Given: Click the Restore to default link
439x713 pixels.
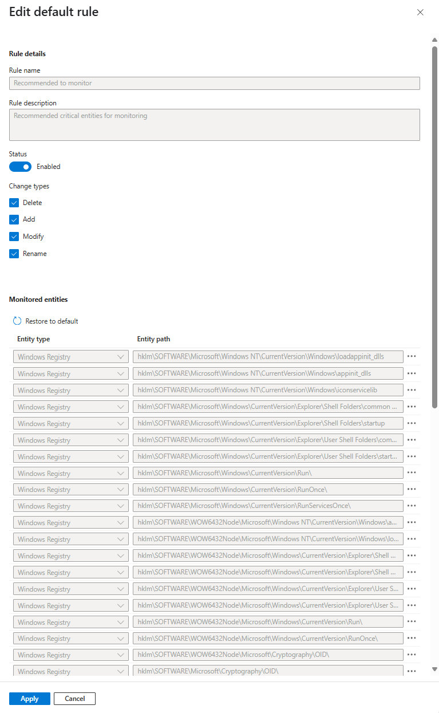Looking at the screenshot, I should (52, 321).
